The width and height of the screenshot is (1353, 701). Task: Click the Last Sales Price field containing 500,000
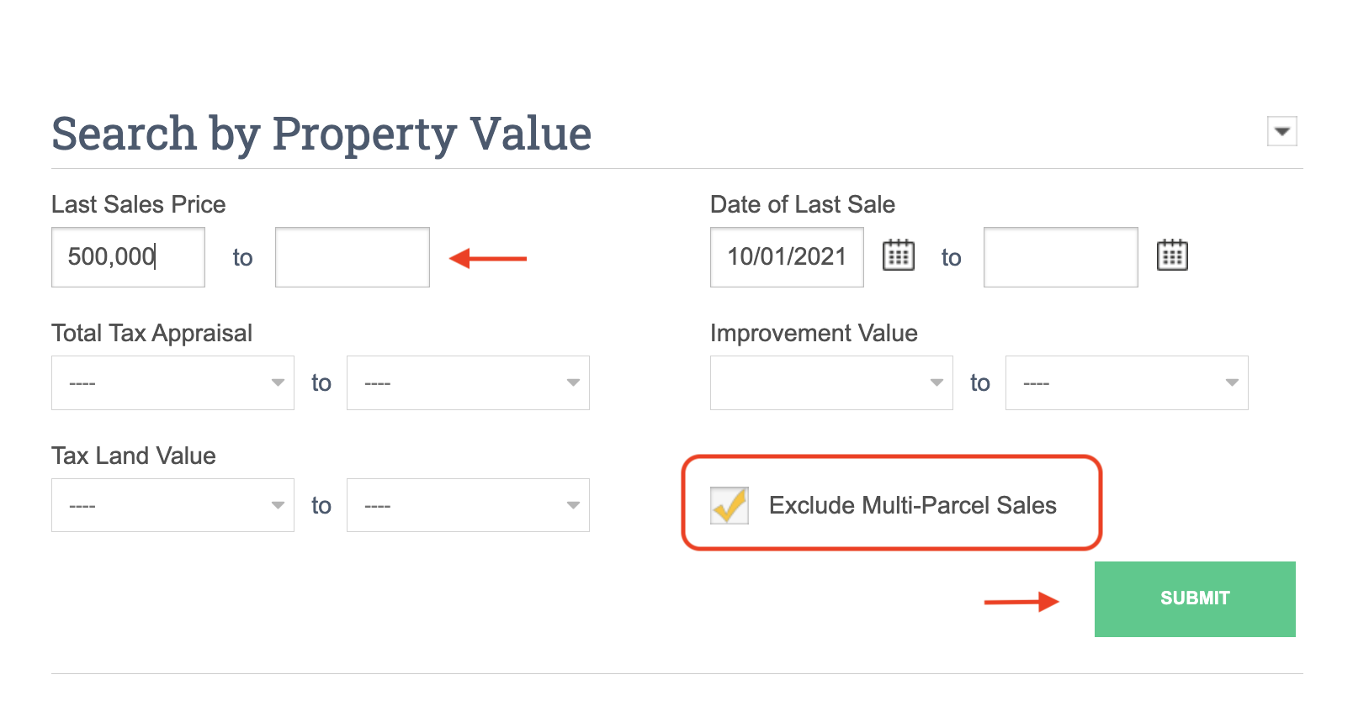click(128, 257)
